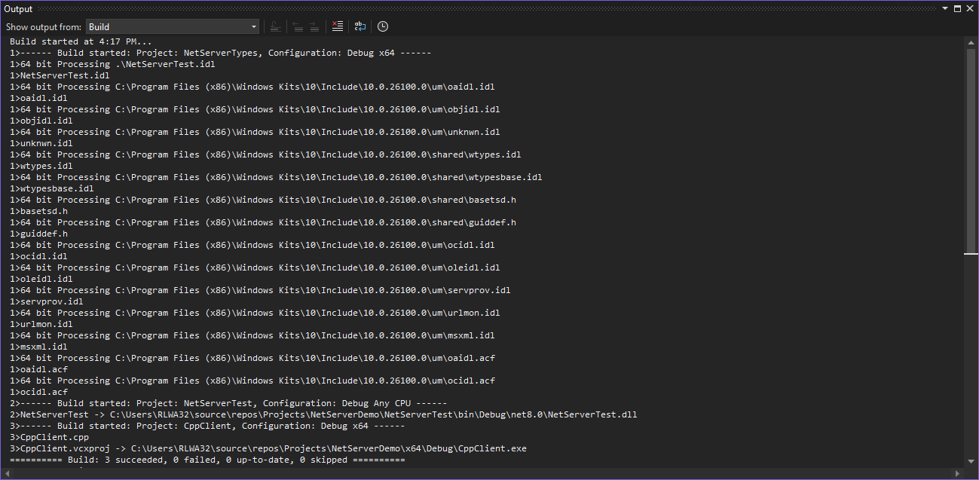Click the processing line for um\oleidl.idl

click(x=255, y=268)
